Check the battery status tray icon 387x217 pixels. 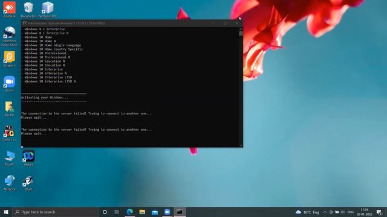point(337,212)
